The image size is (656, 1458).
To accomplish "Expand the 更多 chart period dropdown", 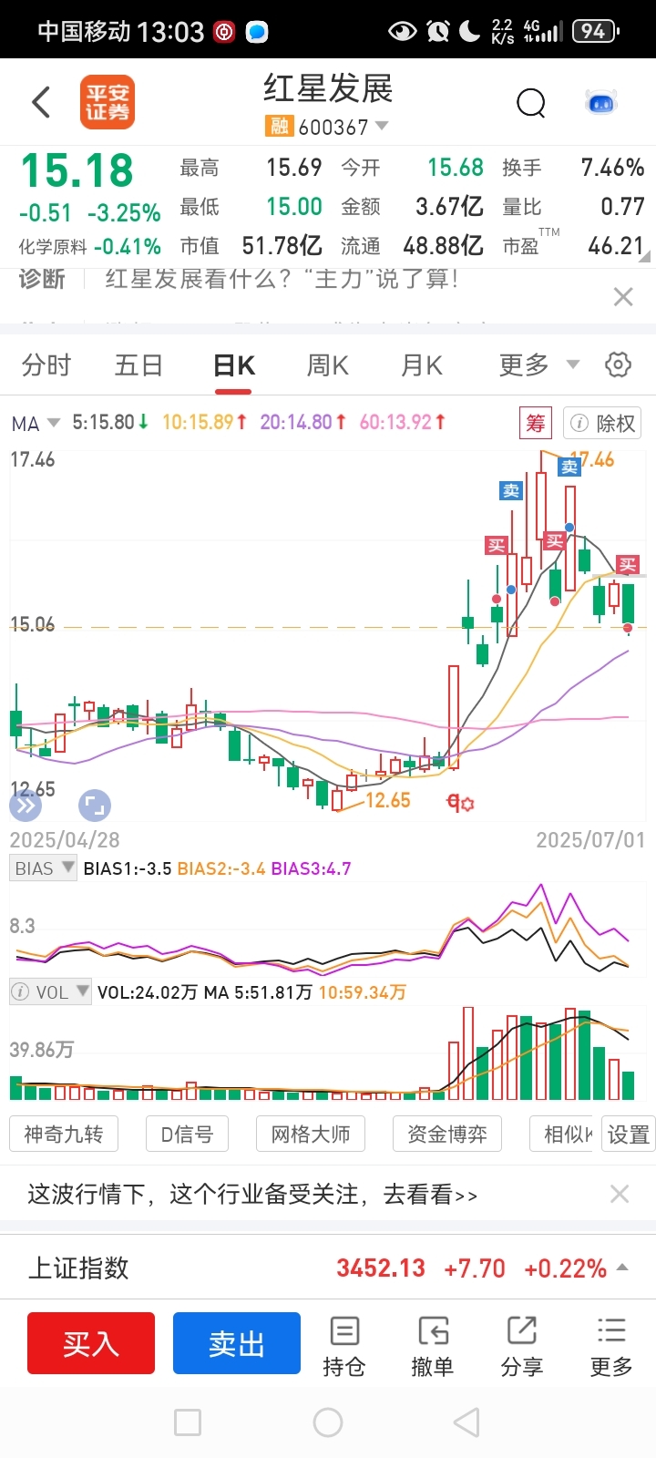I will pos(539,365).
